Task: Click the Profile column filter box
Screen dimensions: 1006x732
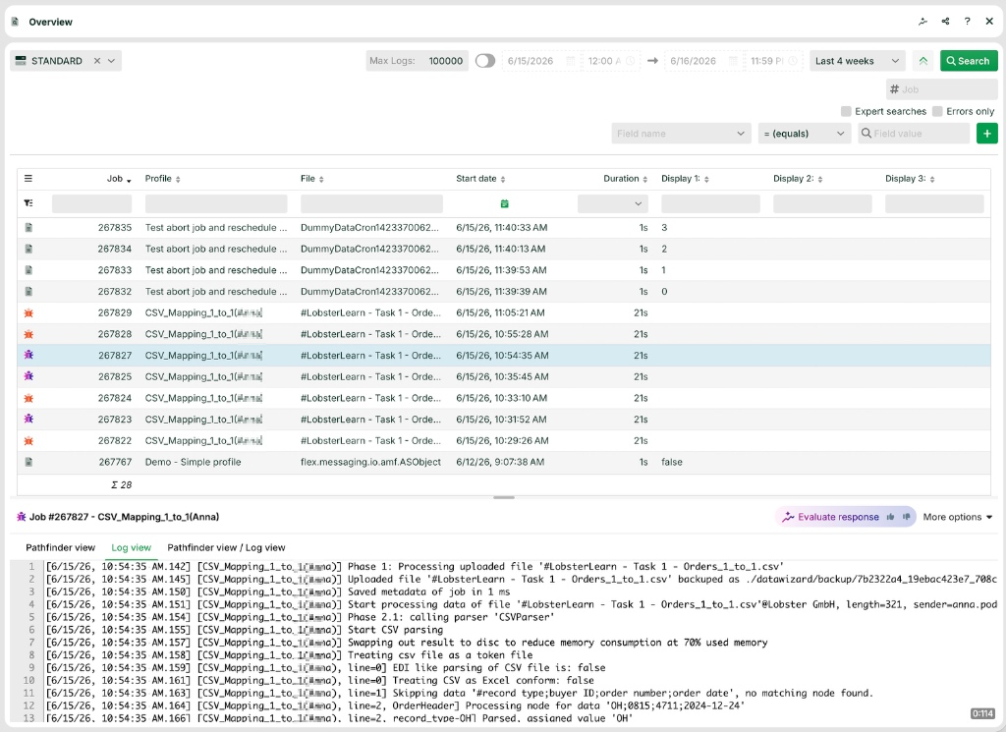Action: [215, 204]
